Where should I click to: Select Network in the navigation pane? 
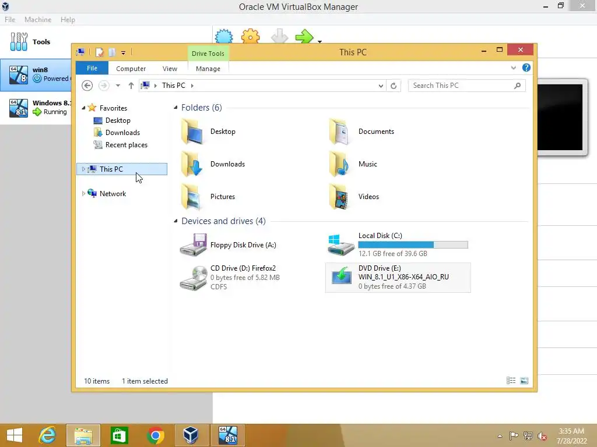point(113,193)
